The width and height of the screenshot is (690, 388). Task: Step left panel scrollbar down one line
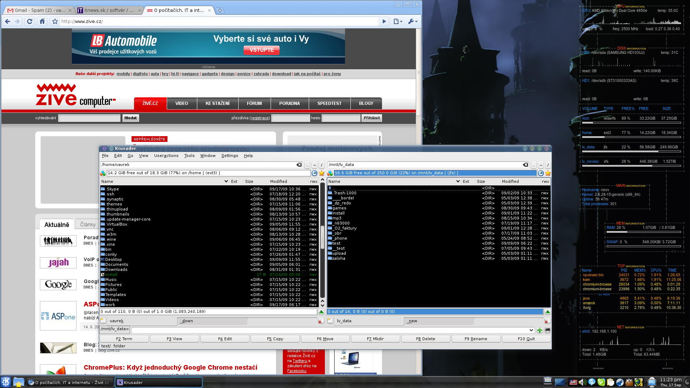pyautogui.click(x=322, y=305)
